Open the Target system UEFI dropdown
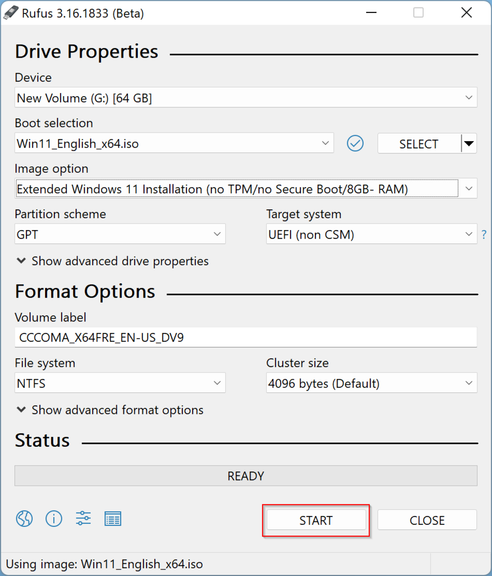The height and width of the screenshot is (576, 492). click(x=371, y=234)
